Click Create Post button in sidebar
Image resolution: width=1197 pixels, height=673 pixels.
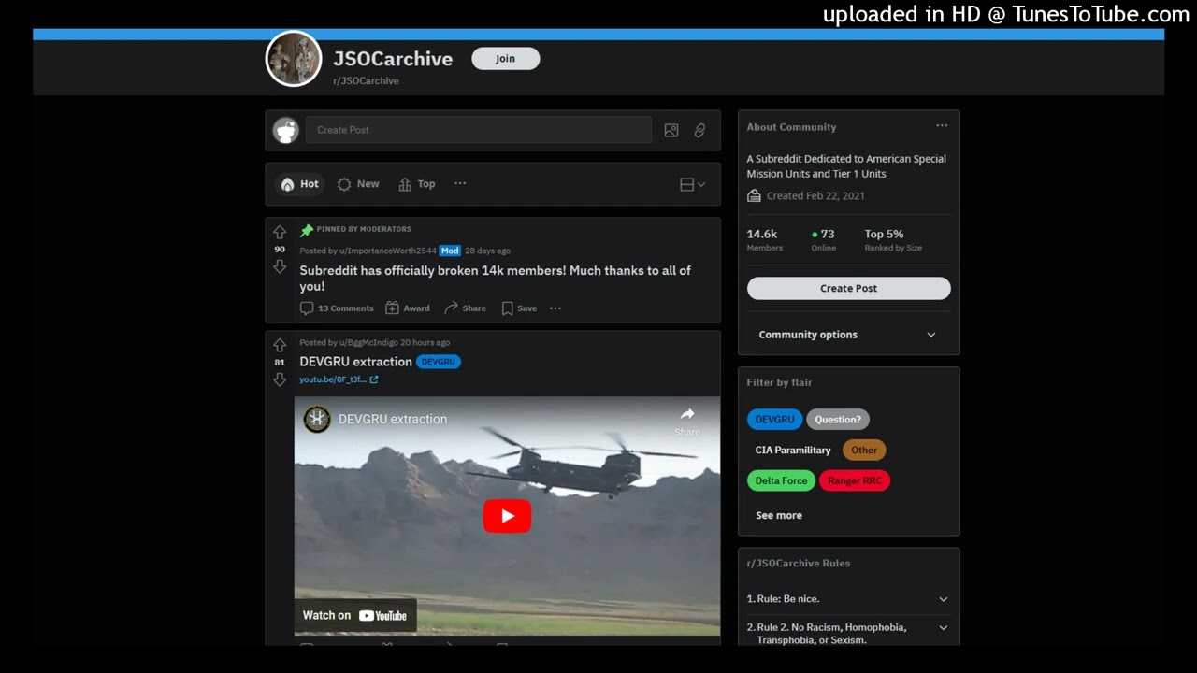[x=849, y=288]
